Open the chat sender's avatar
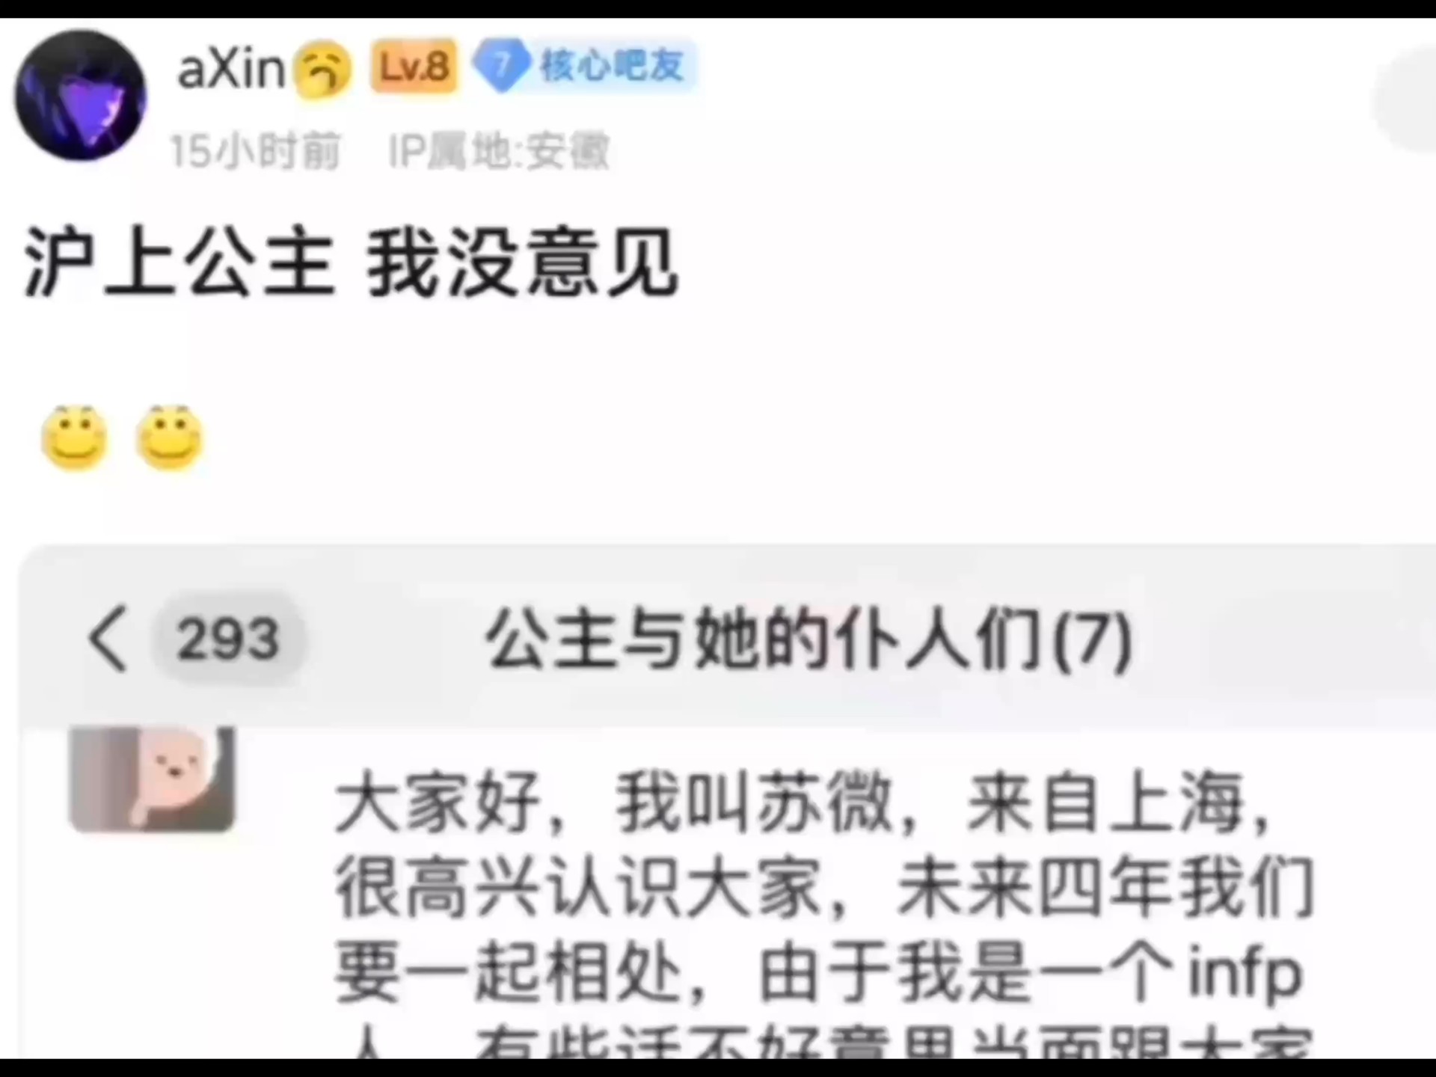This screenshot has height=1077, width=1436. click(x=152, y=779)
